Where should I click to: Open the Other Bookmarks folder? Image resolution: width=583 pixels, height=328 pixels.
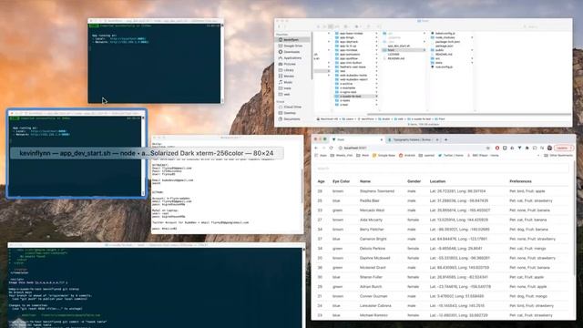558,156
